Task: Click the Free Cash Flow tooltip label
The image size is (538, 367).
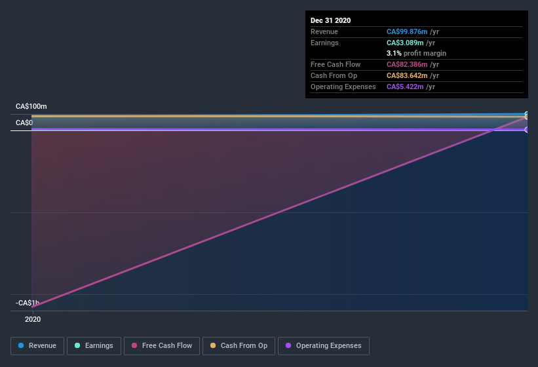Action: pos(336,64)
